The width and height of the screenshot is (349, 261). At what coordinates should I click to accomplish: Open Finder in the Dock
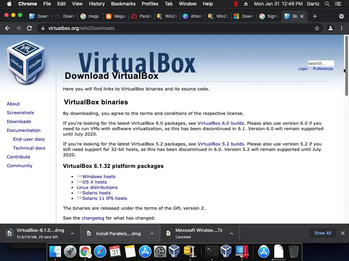click(x=55, y=251)
